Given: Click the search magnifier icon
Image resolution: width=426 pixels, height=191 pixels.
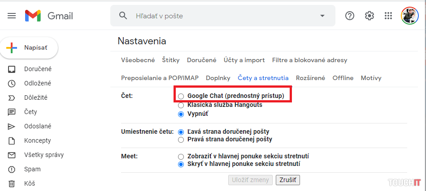Looking at the screenshot, I should 123,16.
